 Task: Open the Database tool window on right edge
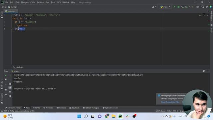point(211,16)
